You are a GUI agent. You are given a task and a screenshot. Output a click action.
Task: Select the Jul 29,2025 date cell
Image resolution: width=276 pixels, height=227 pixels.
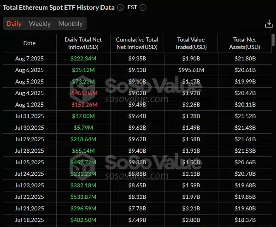click(x=29, y=139)
